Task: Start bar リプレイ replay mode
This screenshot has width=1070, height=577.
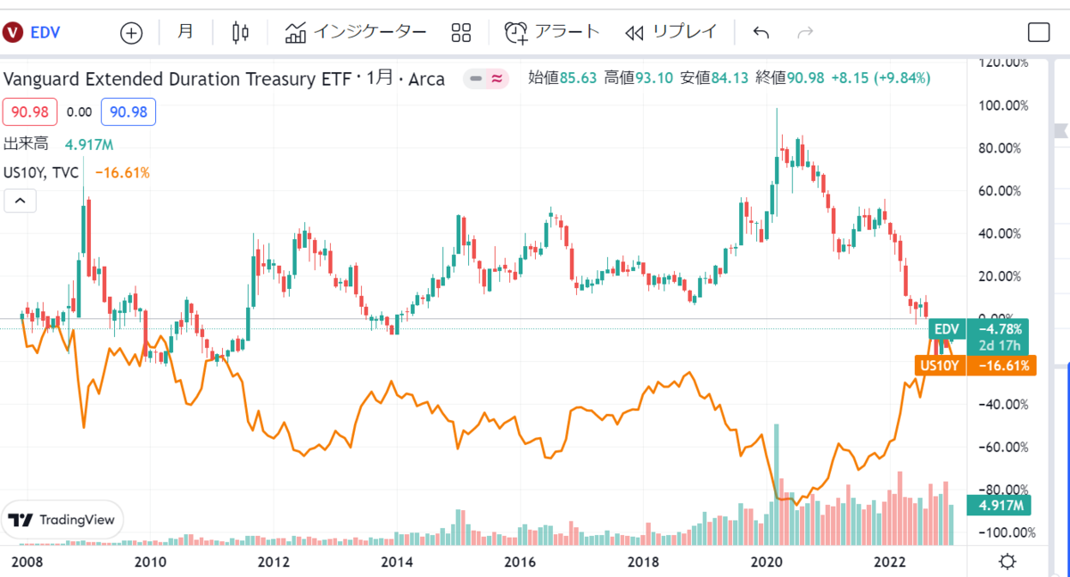Action: tap(671, 33)
